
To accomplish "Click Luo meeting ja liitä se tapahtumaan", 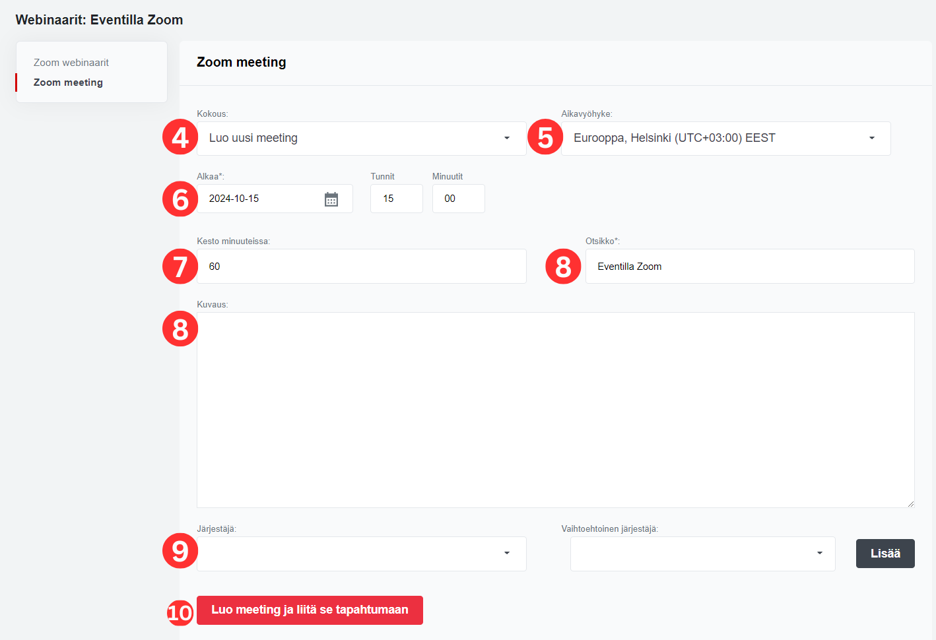I will 310,610.
